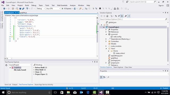Expand the Controllers folder

click(x=106, y=41)
